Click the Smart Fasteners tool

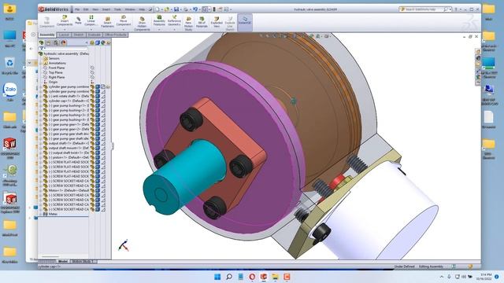pyautogui.click(x=107, y=22)
